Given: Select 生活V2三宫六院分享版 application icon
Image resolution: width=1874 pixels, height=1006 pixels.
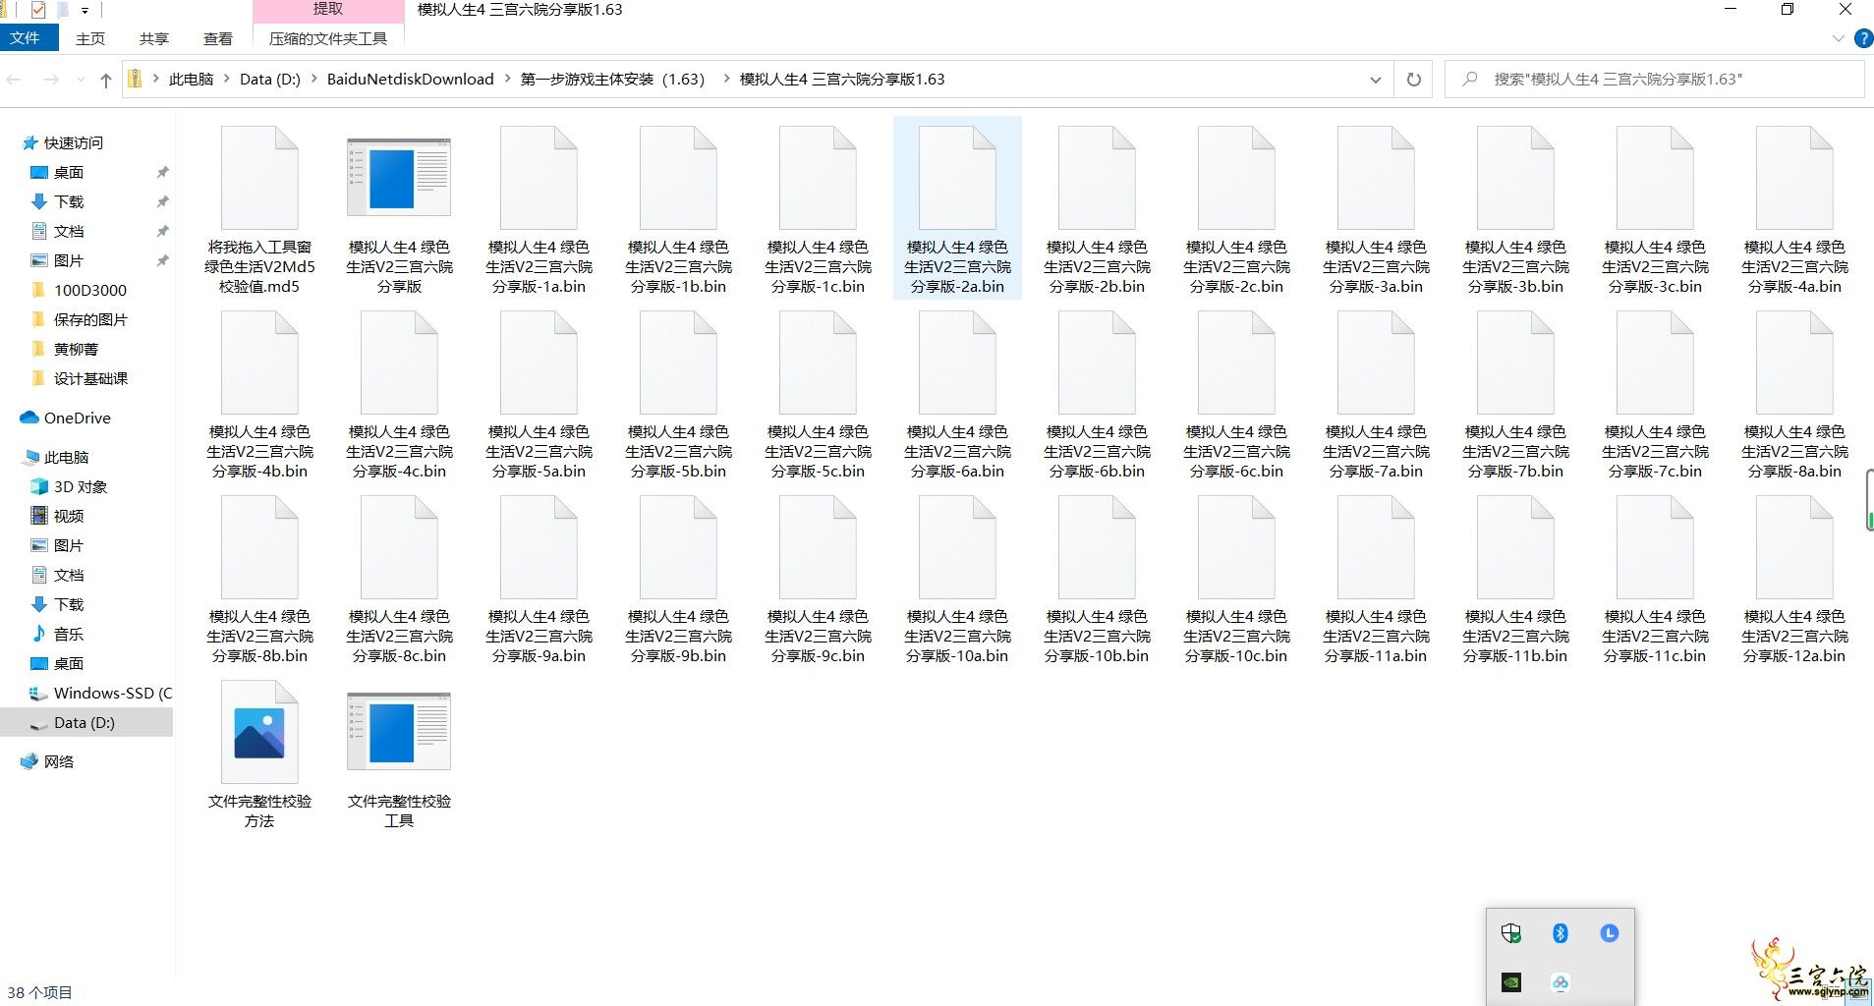Looking at the screenshot, I should pos(399,178).
